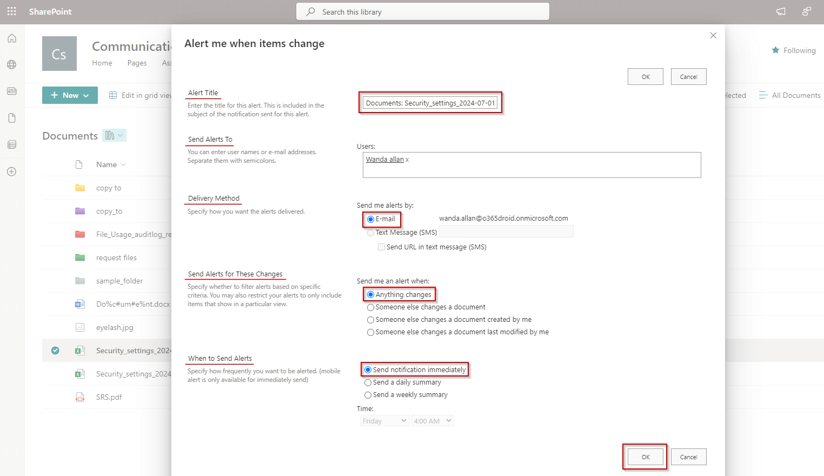Enable Send URL in text message (SMS)
Image resolution: width=824 pixels, height=476 pixels.
382,247
